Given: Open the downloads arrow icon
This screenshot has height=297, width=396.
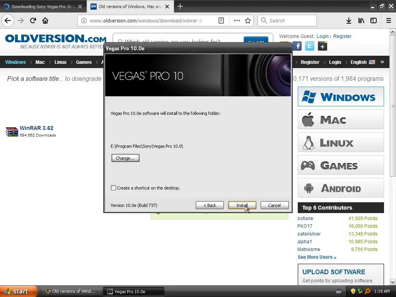Looking at the screenshot, I should (349, 20).
